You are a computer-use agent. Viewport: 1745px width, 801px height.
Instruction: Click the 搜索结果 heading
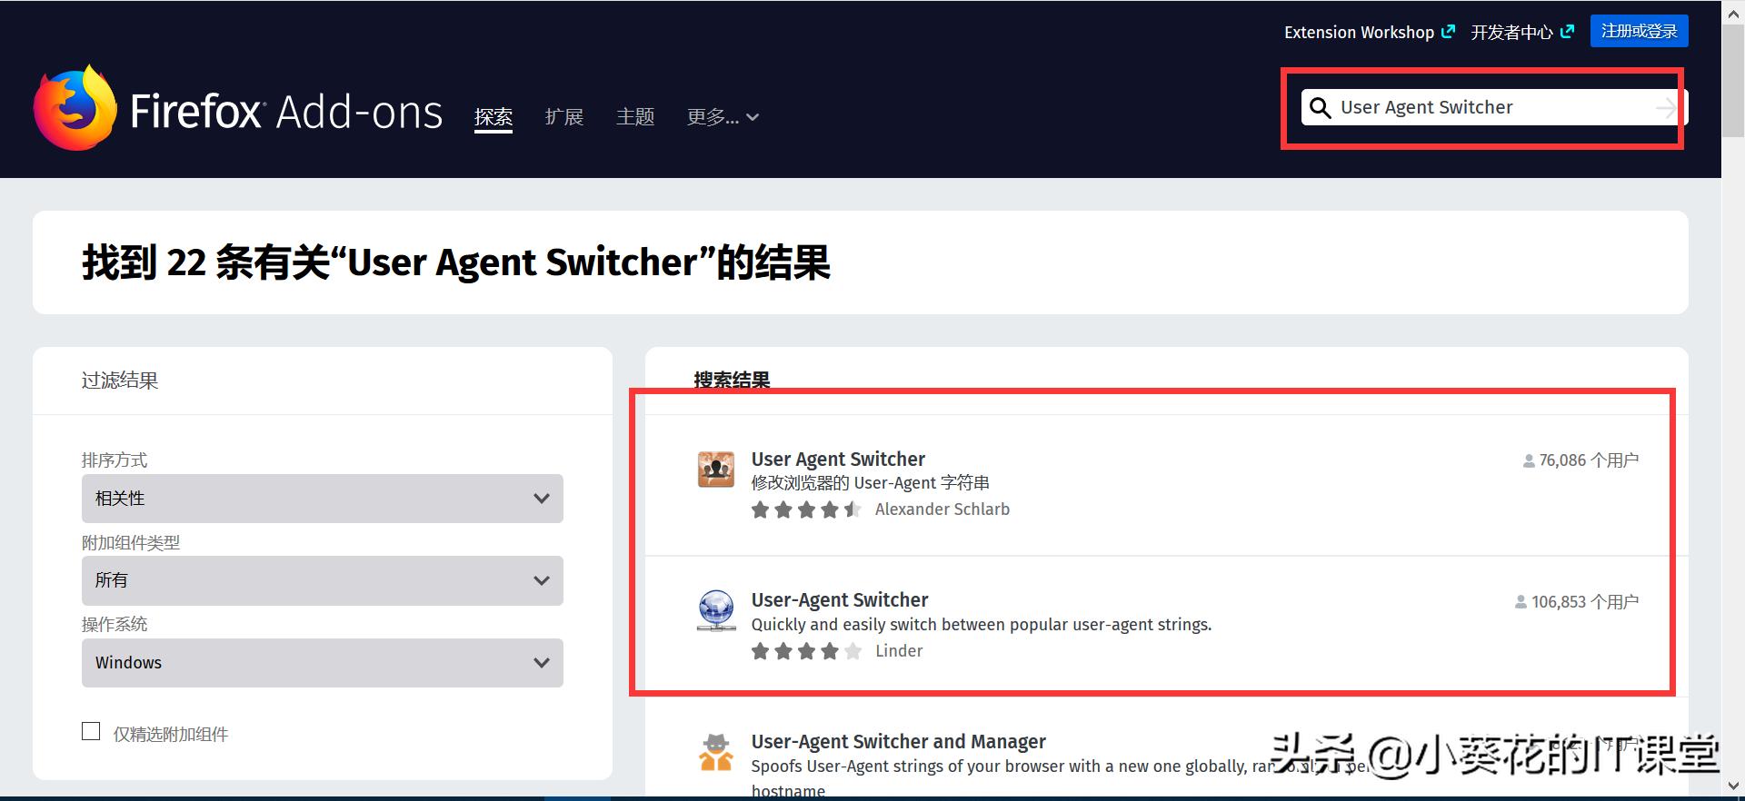pyautogui.click(x=733, y=380)
